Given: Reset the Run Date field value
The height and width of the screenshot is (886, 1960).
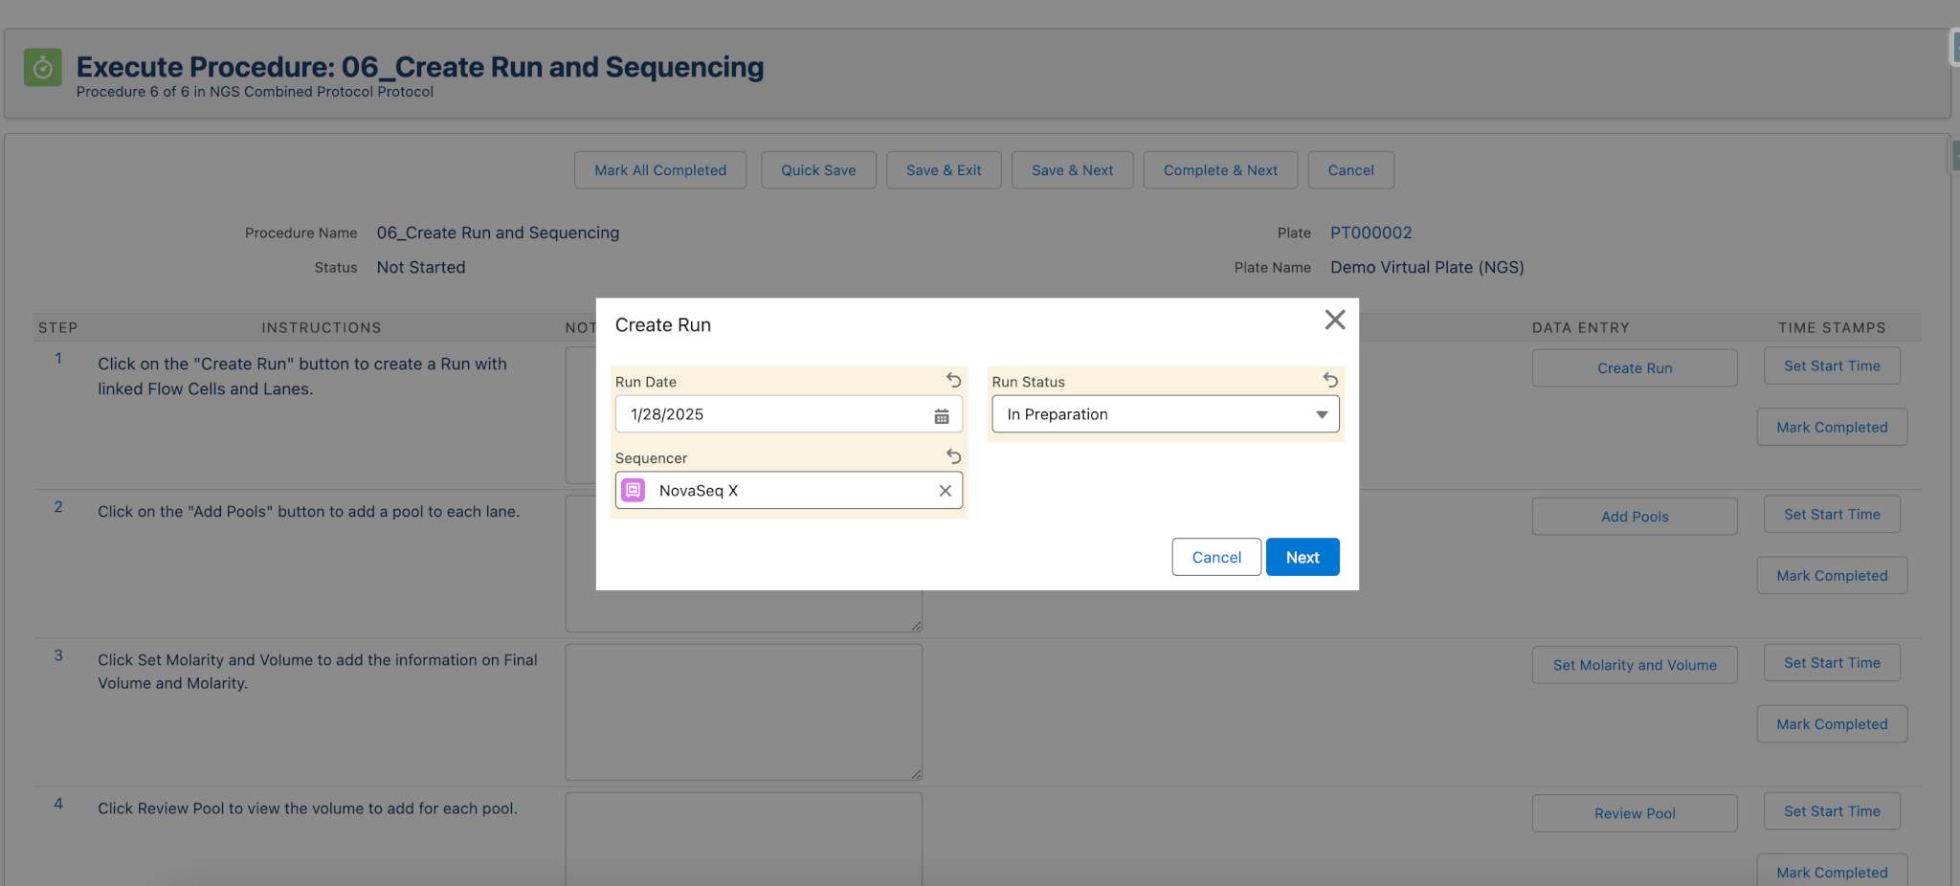Looking at the screenshot, I should tap(953, 380).
